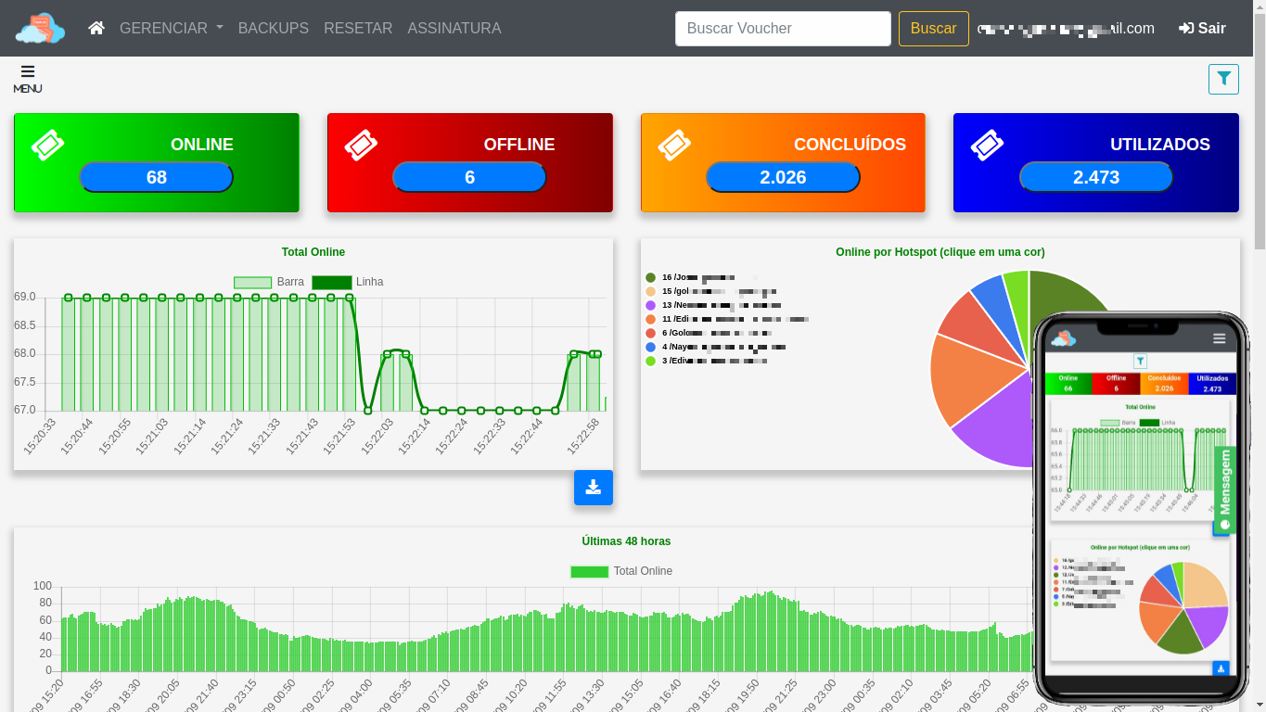The image size is (1266, 712).
Task: Click the home icon in navbar
Action: coord(96,28)
